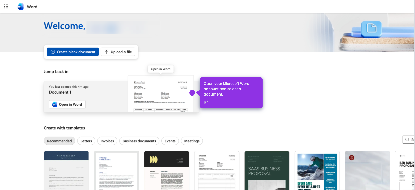Select the Recommended templates tab

[59, 141]
